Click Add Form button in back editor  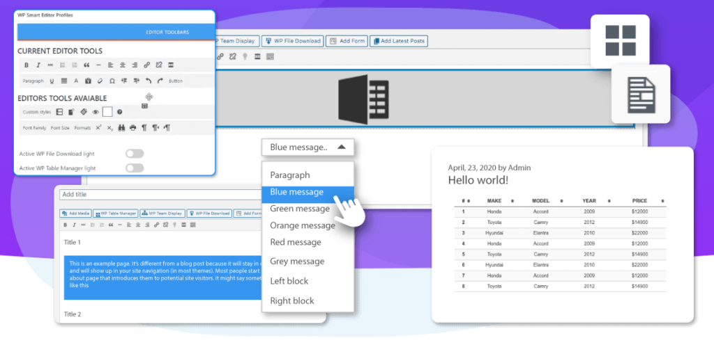pyautogui.click(x=347, y=41)
